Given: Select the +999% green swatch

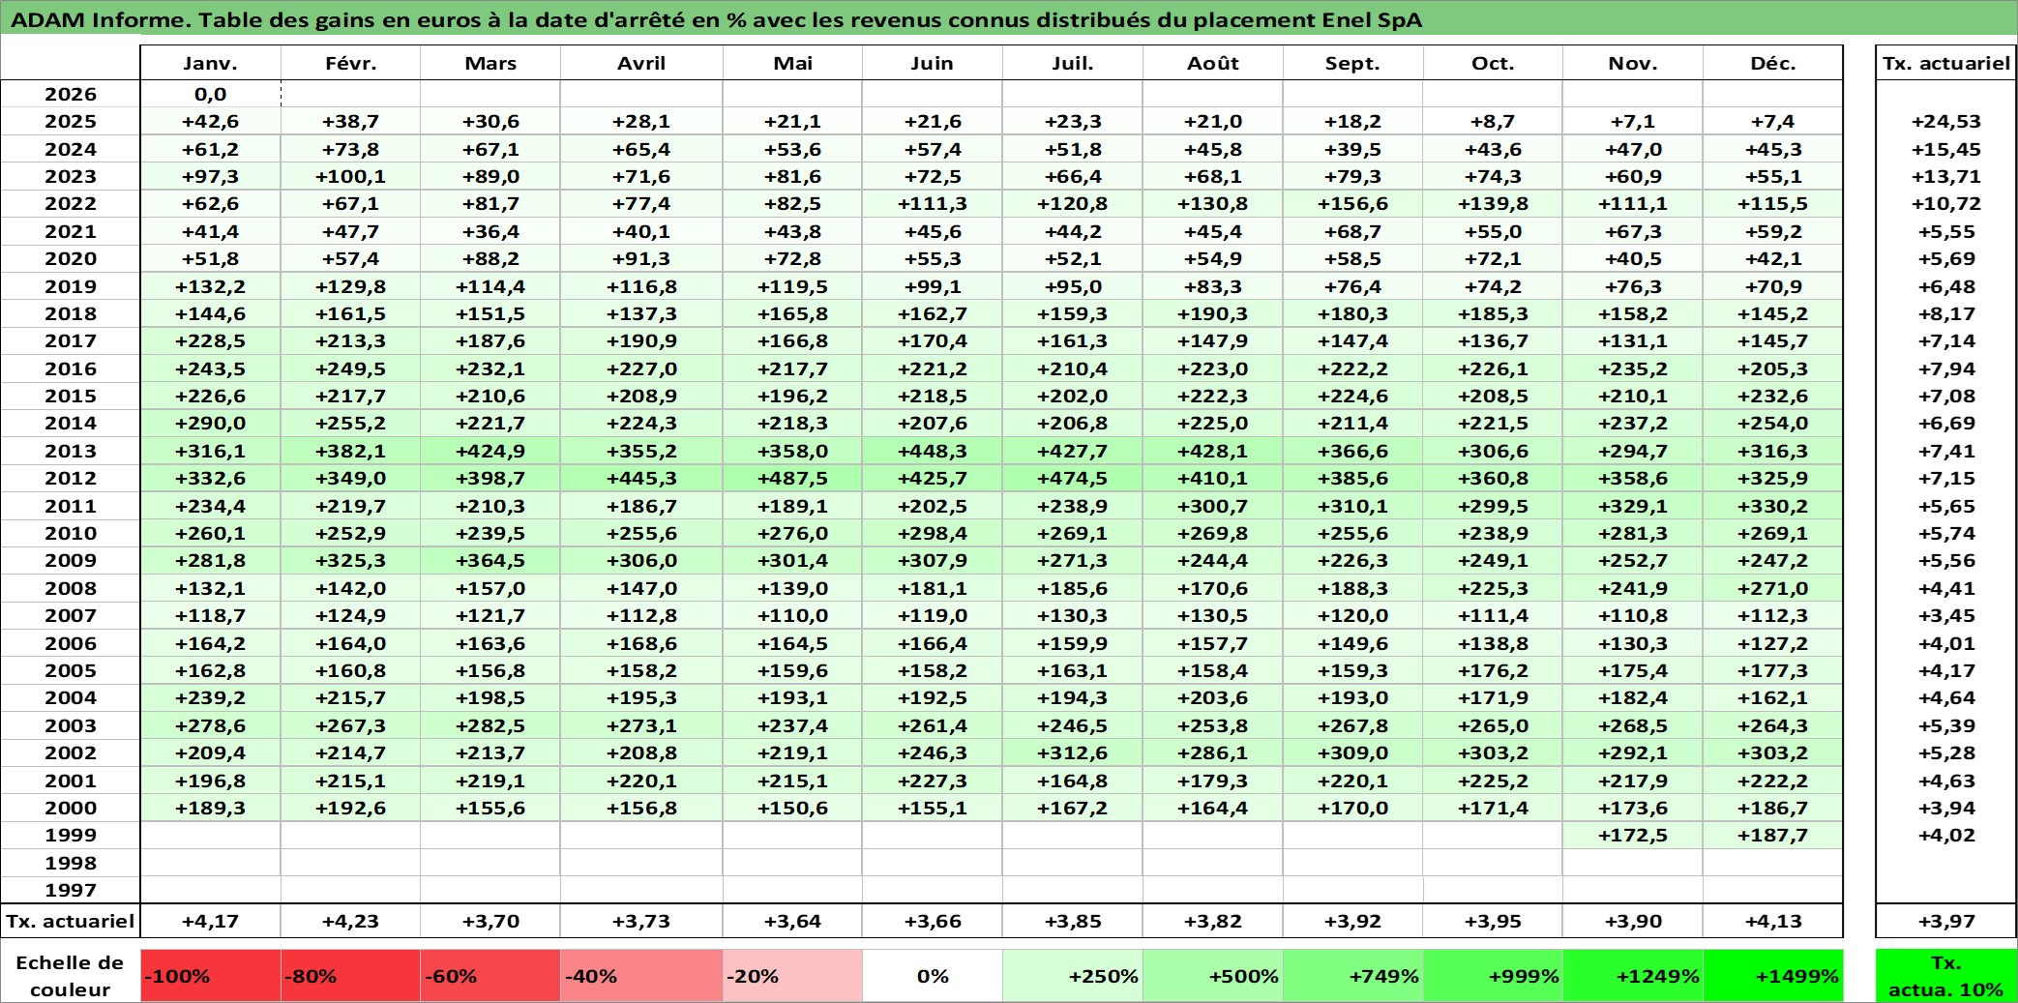Looking at the screenshot, I should (1493, 976).
